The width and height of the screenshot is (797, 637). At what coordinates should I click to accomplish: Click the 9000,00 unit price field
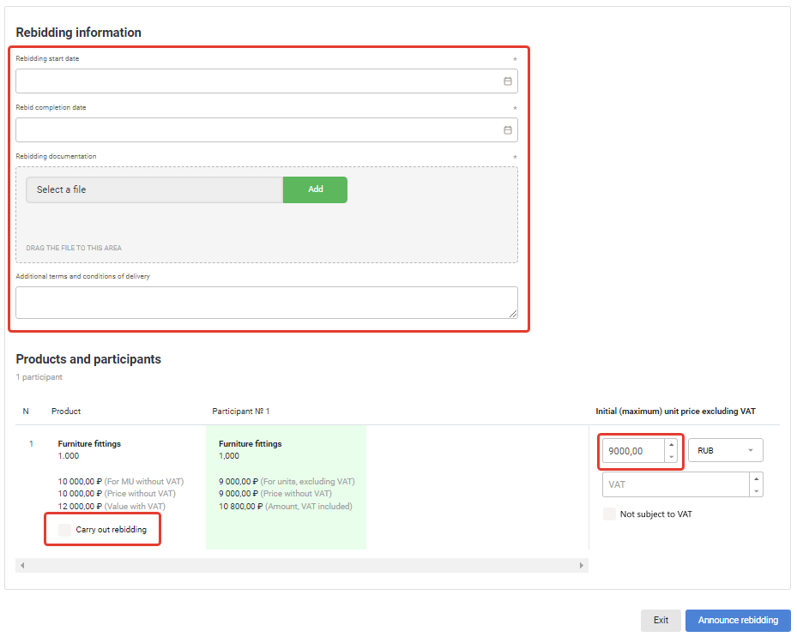pos(633,451)
